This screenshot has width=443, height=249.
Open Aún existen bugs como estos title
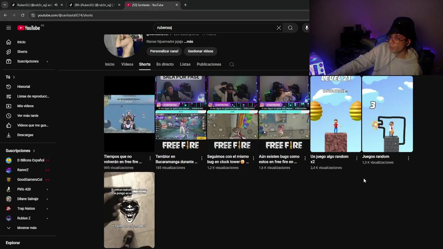click(279, 159)
